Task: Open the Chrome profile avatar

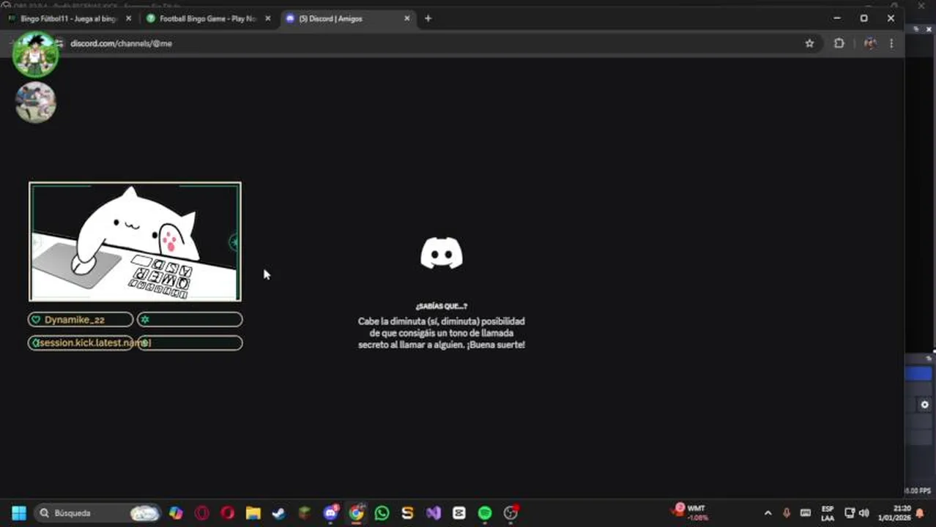Action: (x=869, y=43)
